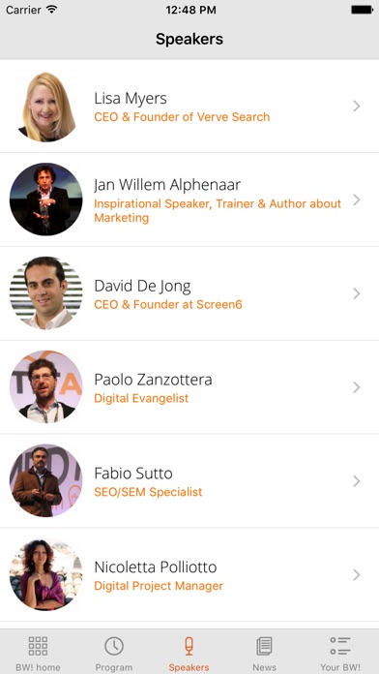Tap the Digital Evangelist subtitle

[x=141, y=398]
